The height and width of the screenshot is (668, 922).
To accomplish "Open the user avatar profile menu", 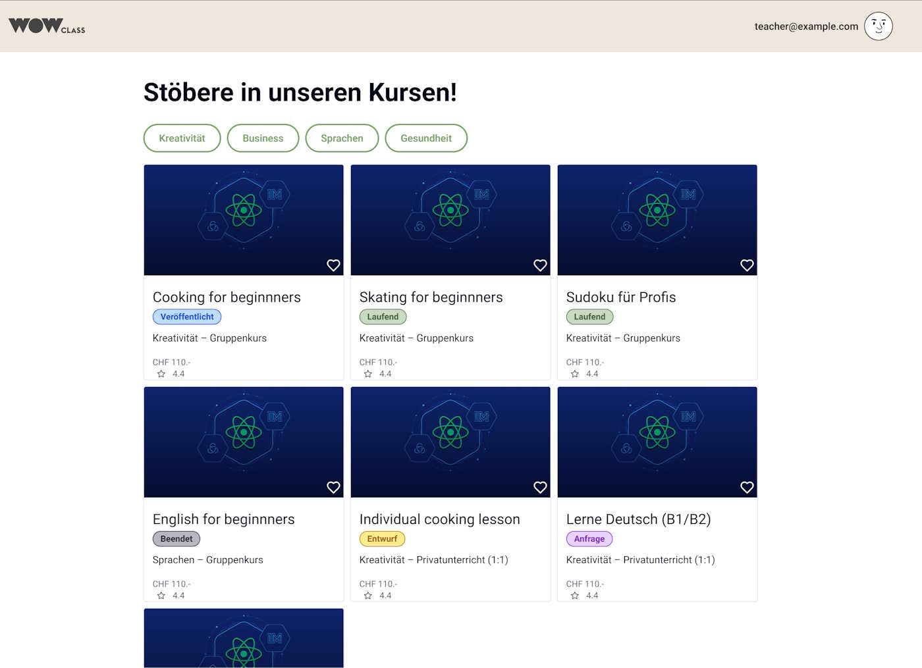I will [878, 26].
